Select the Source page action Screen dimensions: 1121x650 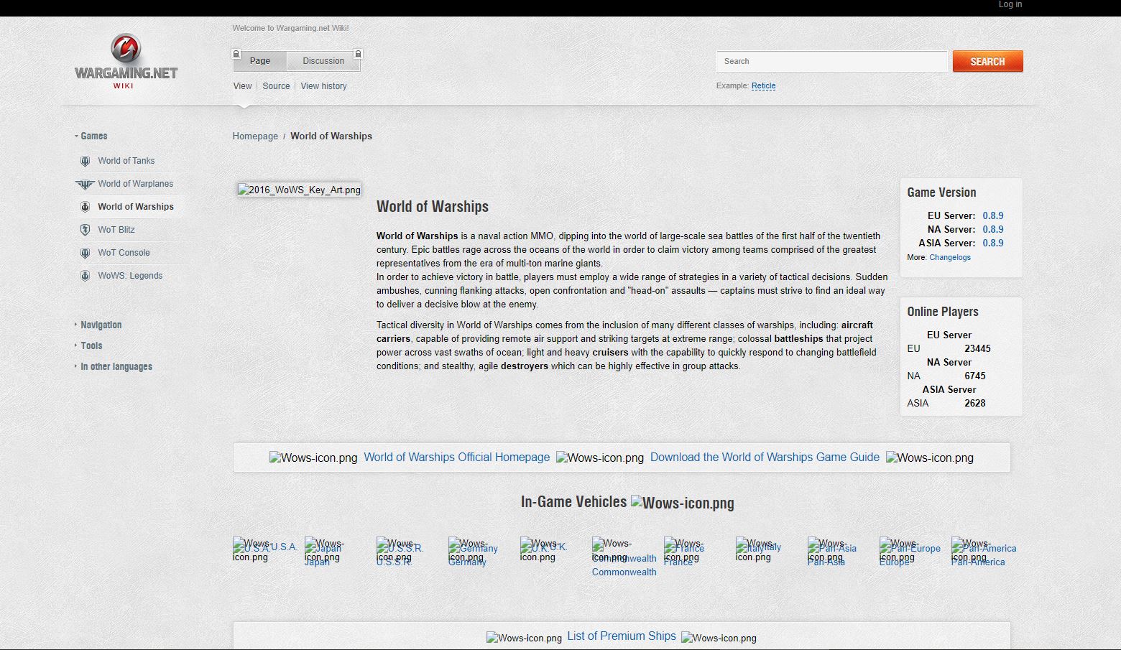276,86
